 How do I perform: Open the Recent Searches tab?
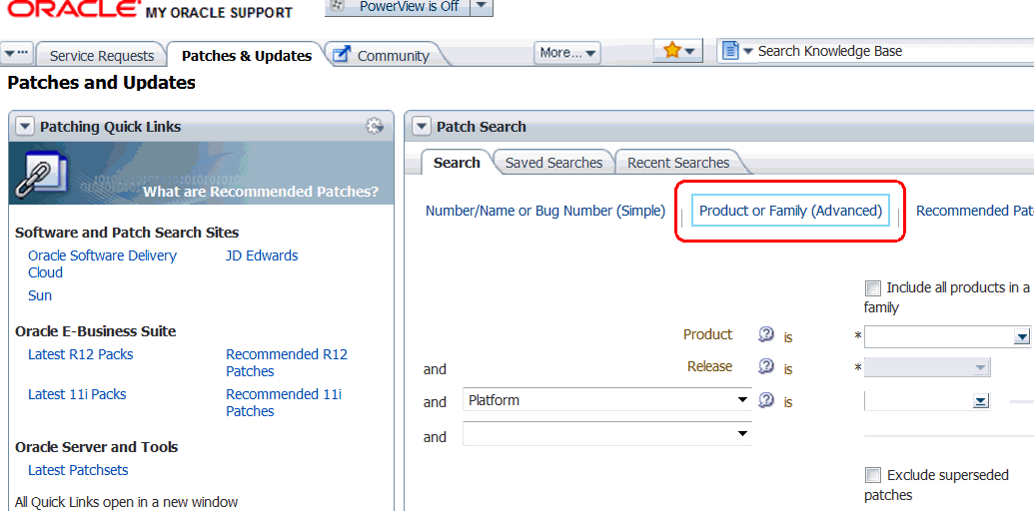(x=678, y=162)
